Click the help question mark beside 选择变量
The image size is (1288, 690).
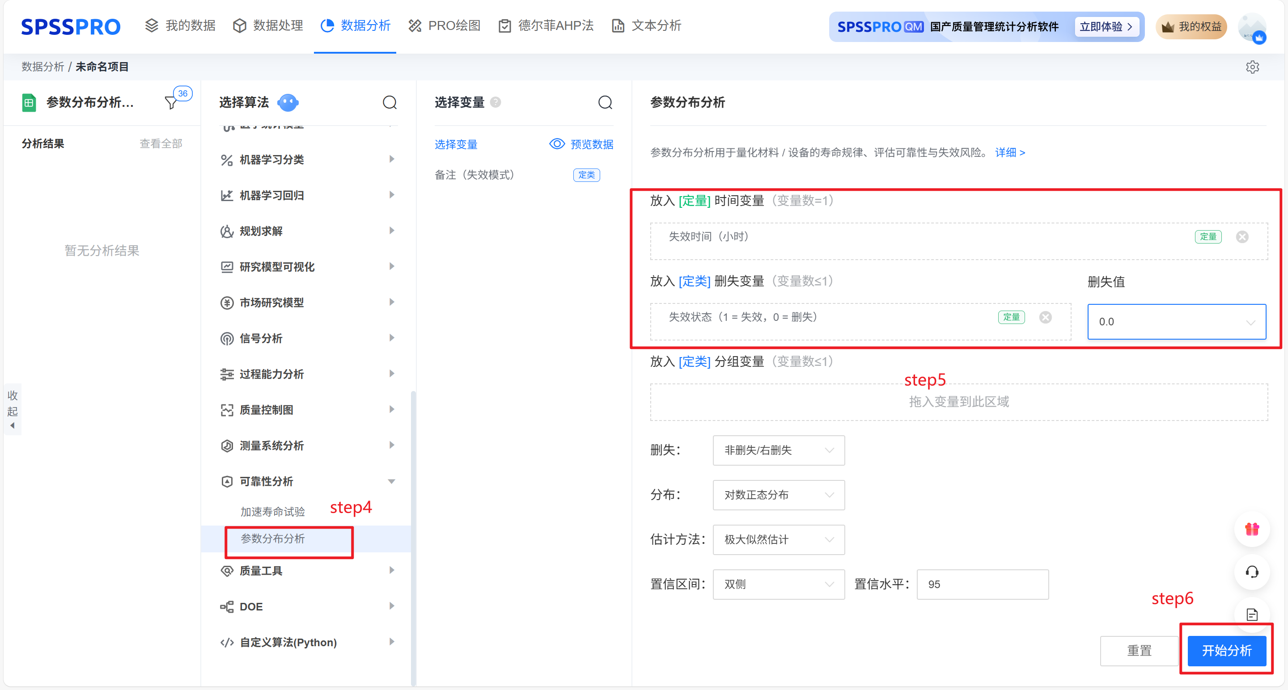coord(496,102)
